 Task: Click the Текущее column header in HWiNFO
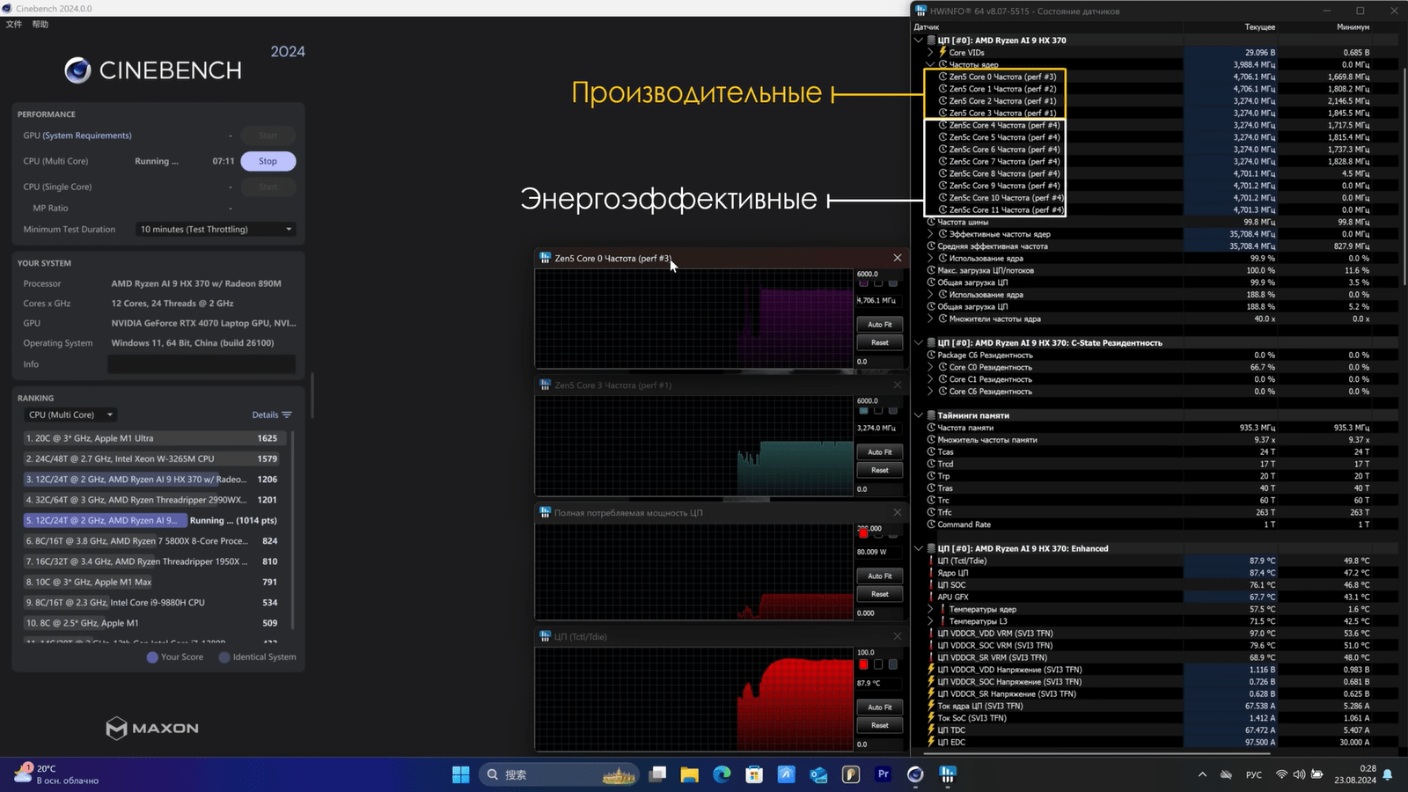pyautogui.click(x=1260, y=27)
